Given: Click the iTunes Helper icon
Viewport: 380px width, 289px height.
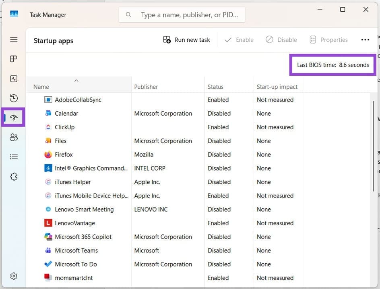Looking at the screenshot, I should pyautogui.click(x=48, y=181).
